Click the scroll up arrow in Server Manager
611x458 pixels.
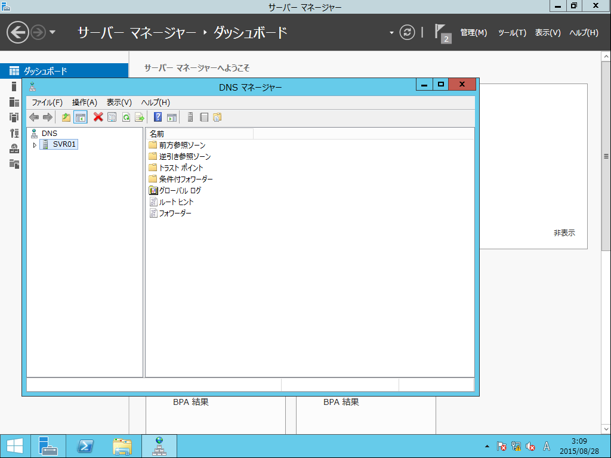pyautogui.click(x=606, y=57)
